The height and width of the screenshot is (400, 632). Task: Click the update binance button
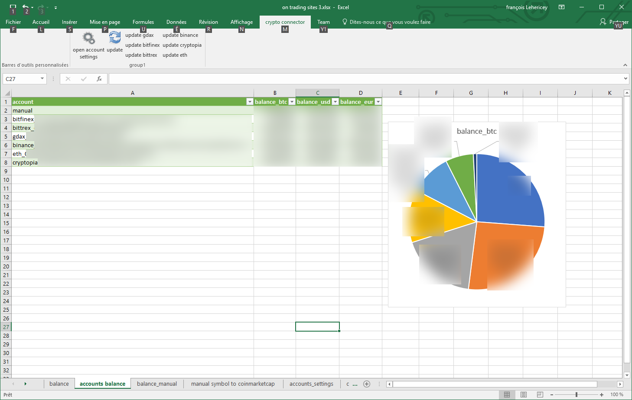(x=180, y=35)
